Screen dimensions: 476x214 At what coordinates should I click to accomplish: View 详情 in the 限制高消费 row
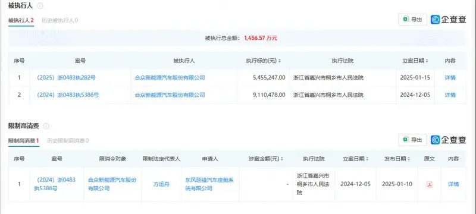click(453, 184)
